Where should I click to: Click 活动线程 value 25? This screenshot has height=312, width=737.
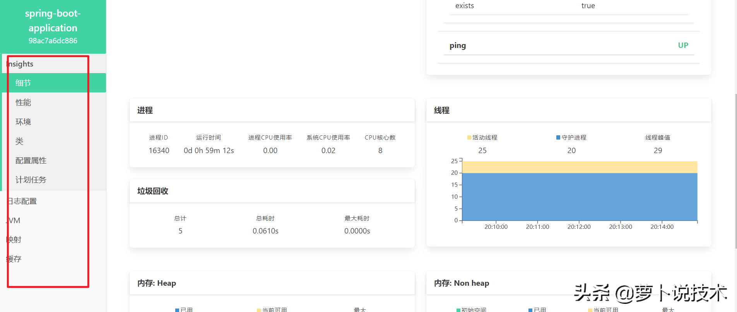(482, 150)
